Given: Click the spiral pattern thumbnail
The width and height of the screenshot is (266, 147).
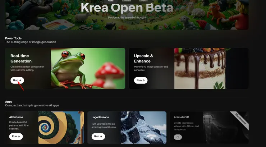Looking at the screenshot, I should pos(61,128).
